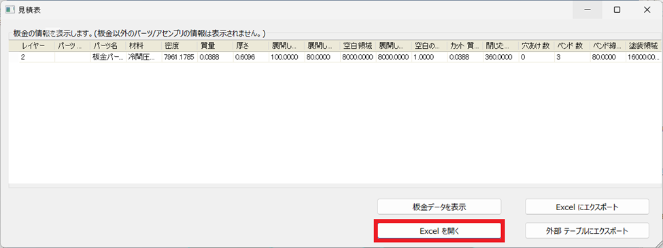This screenshot has height=248, width=663.
Task: Click the Excel にエクスポート button
Action: (x=587, y=207)
